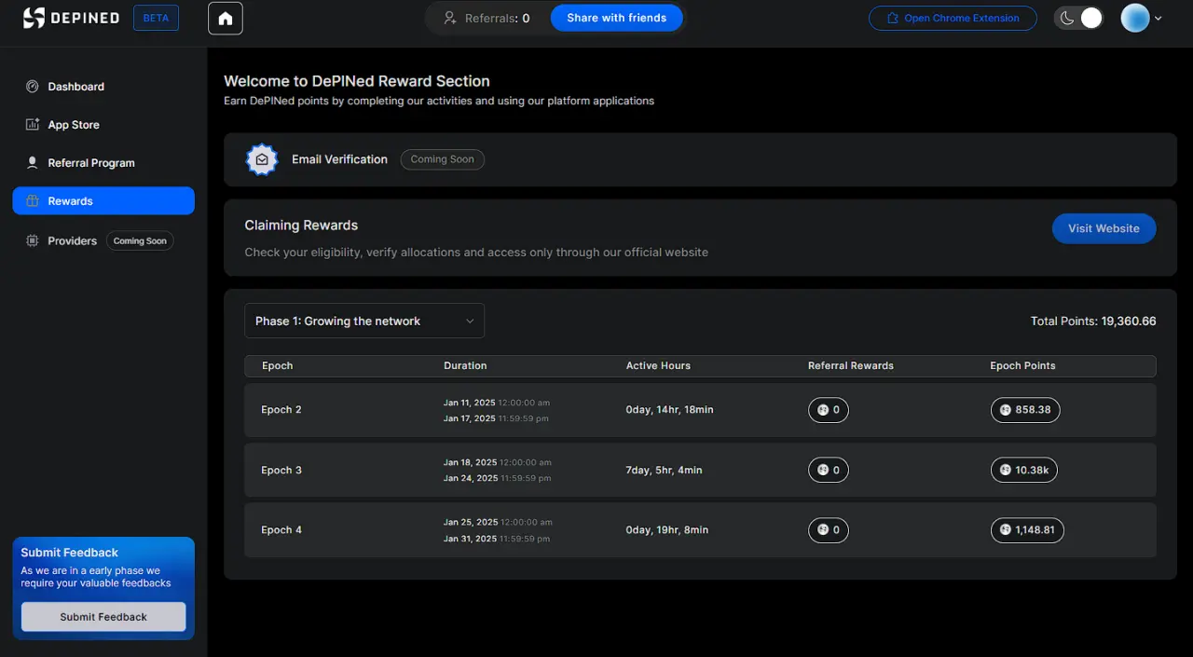Image resolution: width=1193 pixels, height=657 pixels.
Task: Select Rewards in sidebar
Action: (x=103, y=200)
